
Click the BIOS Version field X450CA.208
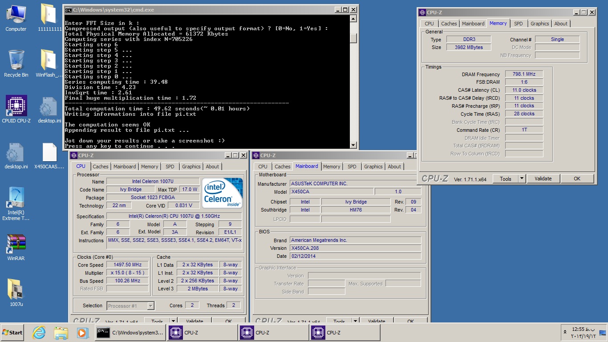[x=355, y=248]
